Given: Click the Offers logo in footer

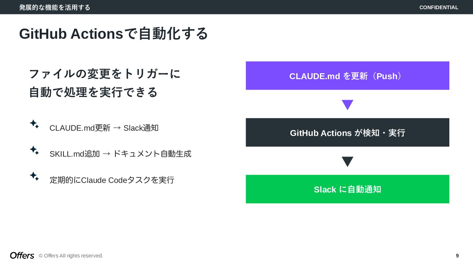Looking at the screenshot, I should pyautogui.click(x=22, y=255).
